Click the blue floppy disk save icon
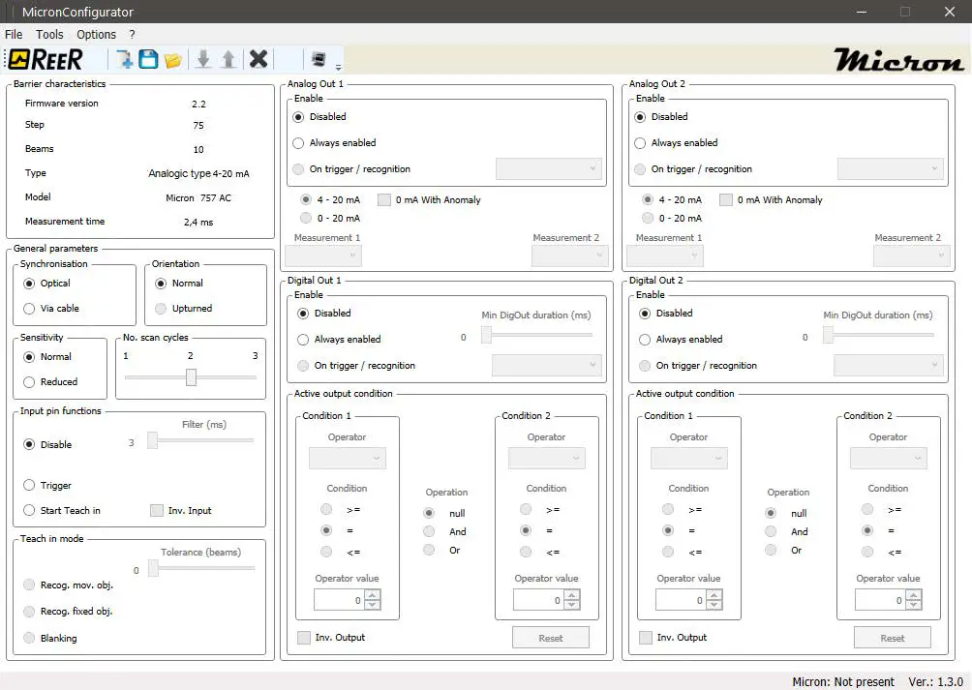 pyautogui.click(x=148, y=59)
